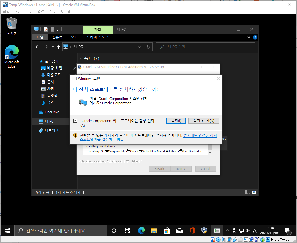The width and height of the screenshot is (297, 243).
Task: Open Office from the taskbar
Action: click(x=192, y=231)
